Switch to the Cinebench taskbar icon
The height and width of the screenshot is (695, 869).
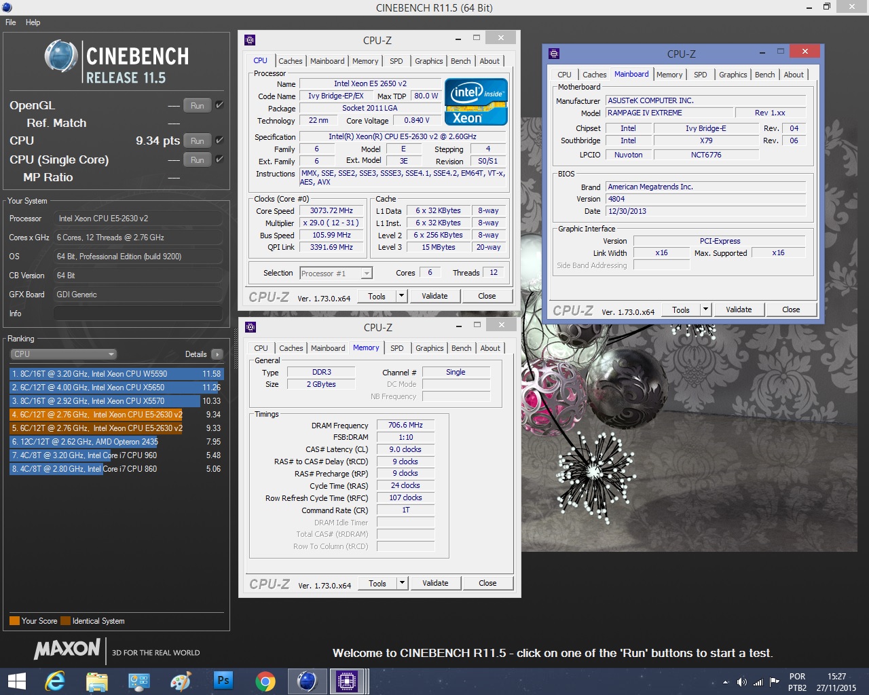pos(308,681)
